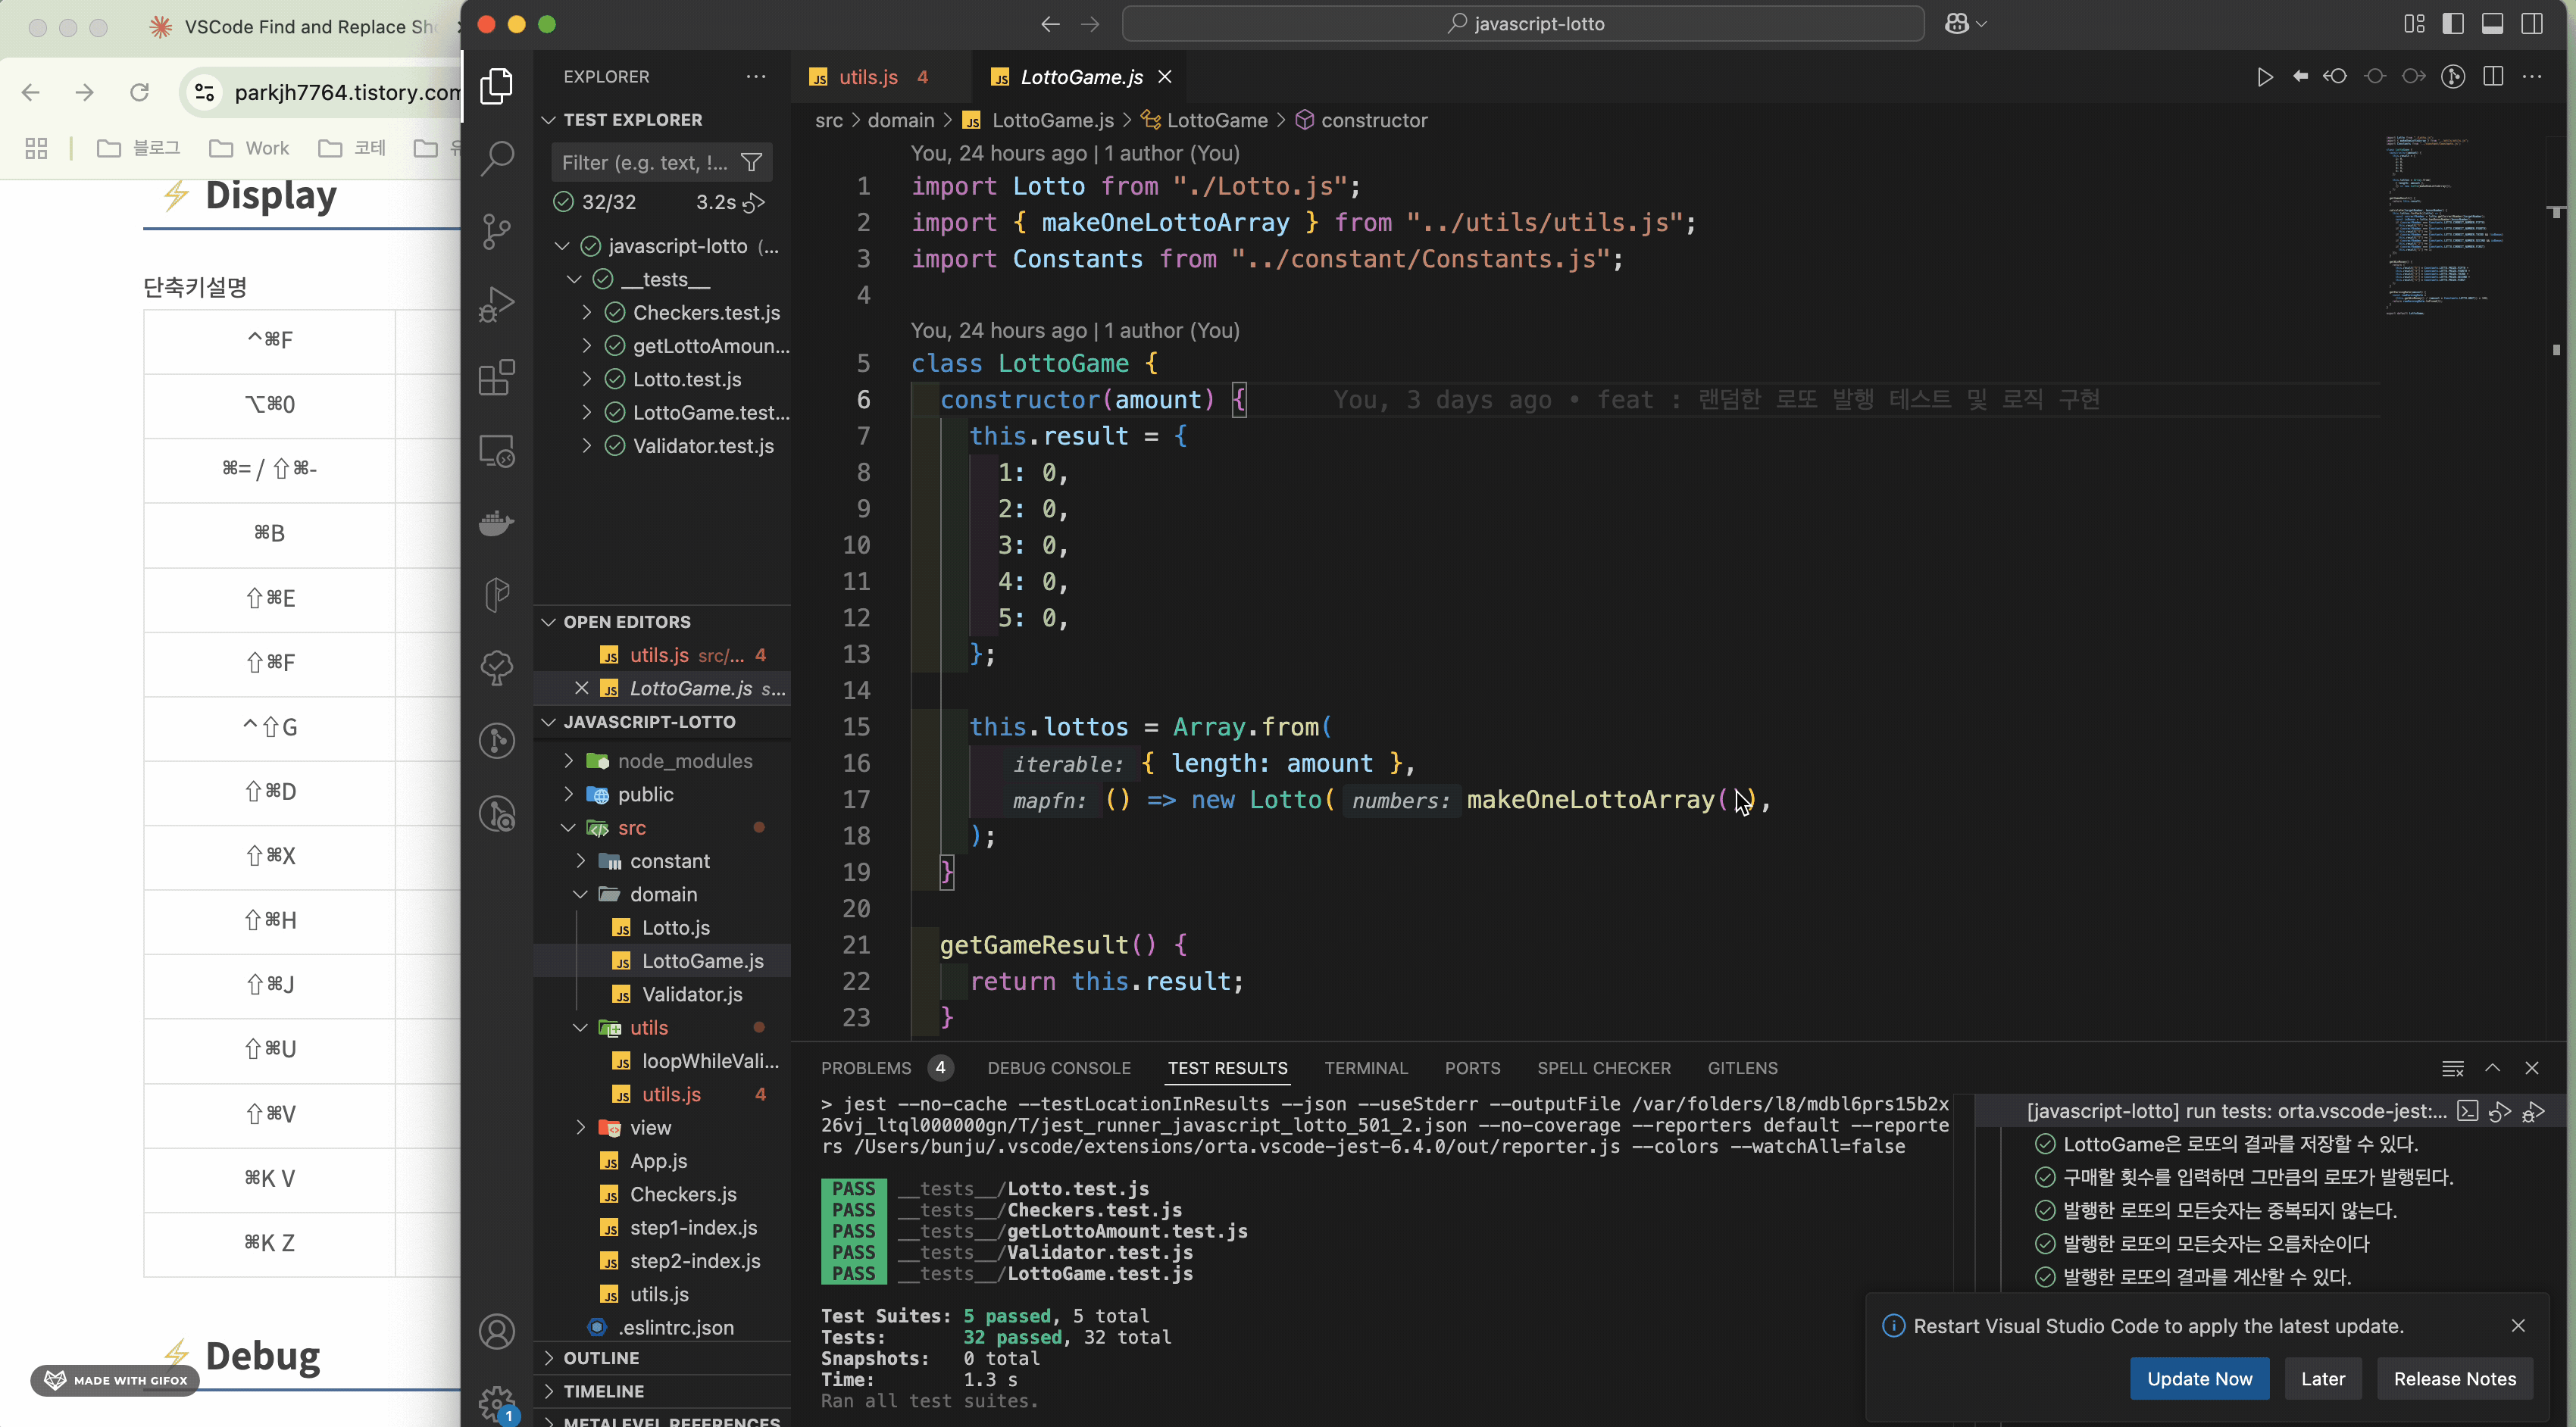Open Validator.js in the domain folder
Screen dimensions: 2576x1427
691,994
